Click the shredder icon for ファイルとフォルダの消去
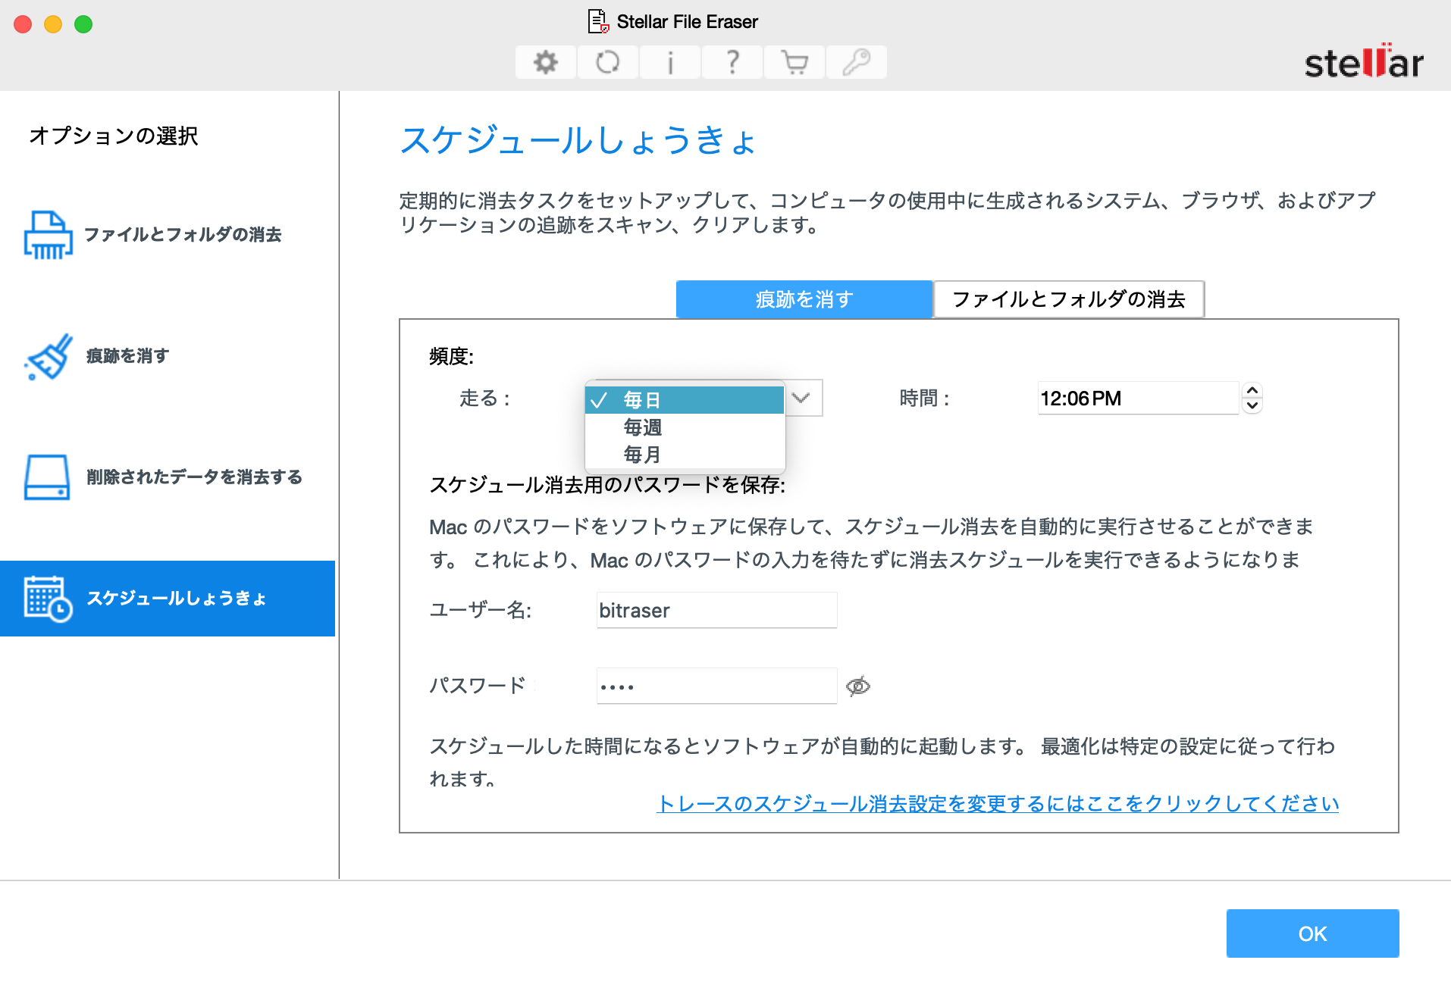Viewport: 1451px width, 985px height. tap(48, 235)
